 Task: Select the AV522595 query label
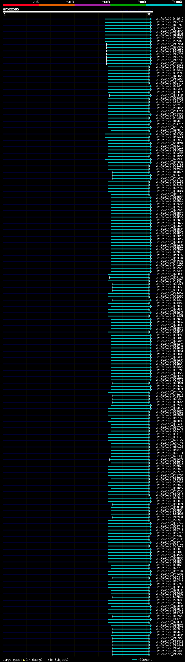click(x=11, y=9)
